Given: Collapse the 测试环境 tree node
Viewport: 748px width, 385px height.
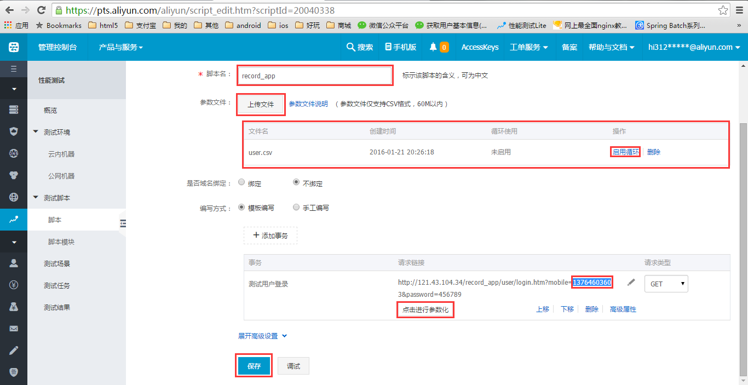Looking at the screenshot, I should point(36,132).
